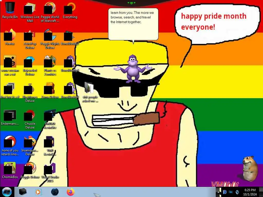Select the BonziBuddy3 desktop icon
Image resolution: width=263 pixels, height=197 pixels.
(70, 64)
